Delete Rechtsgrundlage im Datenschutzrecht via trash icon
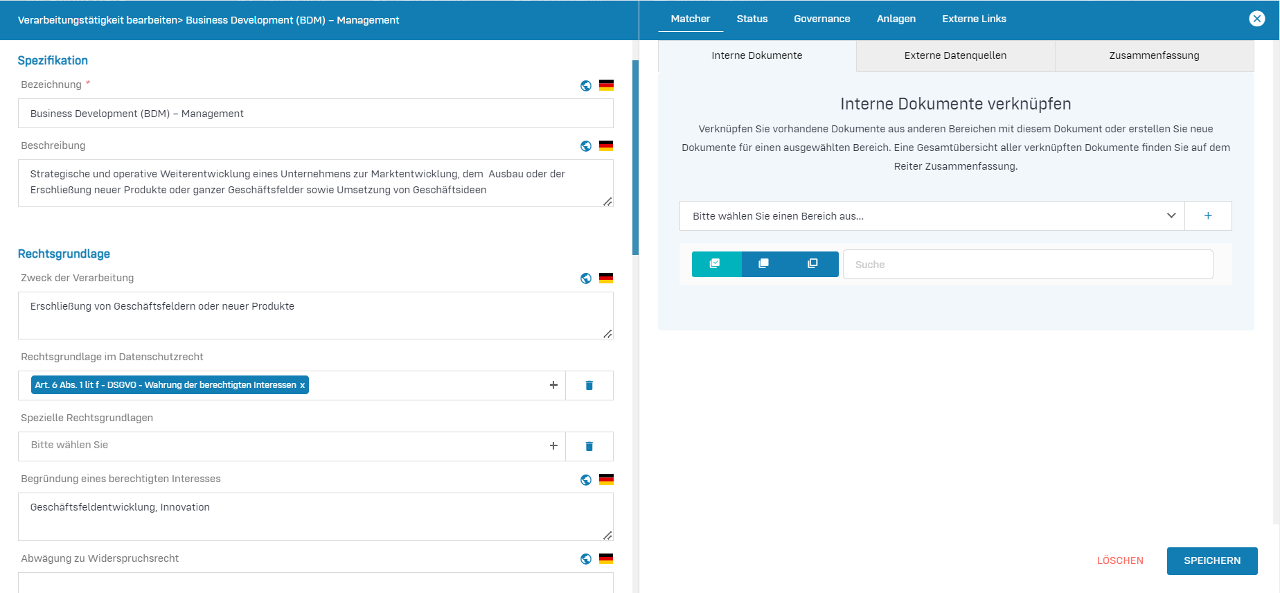This screenshot has height=593, width=1280. (589, 386)
